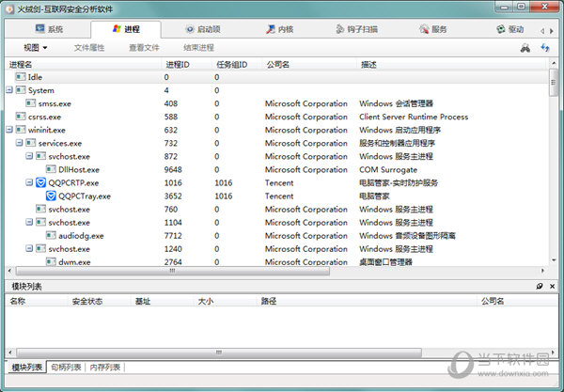Click the module list horizontal scrollbar thumb

(219, 353)
